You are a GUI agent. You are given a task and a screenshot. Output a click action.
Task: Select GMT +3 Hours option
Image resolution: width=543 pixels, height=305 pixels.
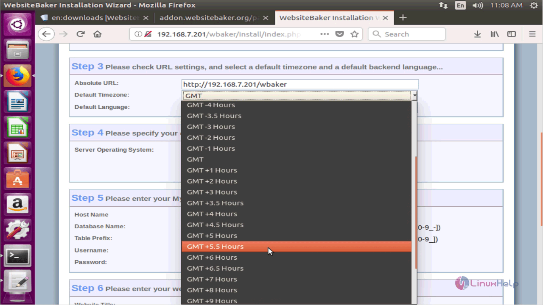[x=296, y=192]
